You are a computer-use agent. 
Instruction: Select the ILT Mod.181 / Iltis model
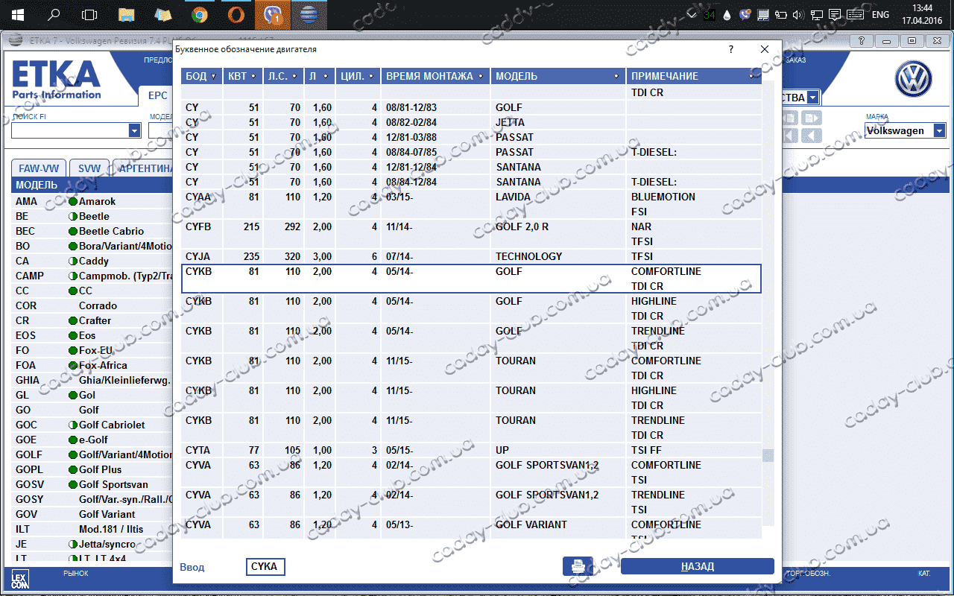[92, 529]
